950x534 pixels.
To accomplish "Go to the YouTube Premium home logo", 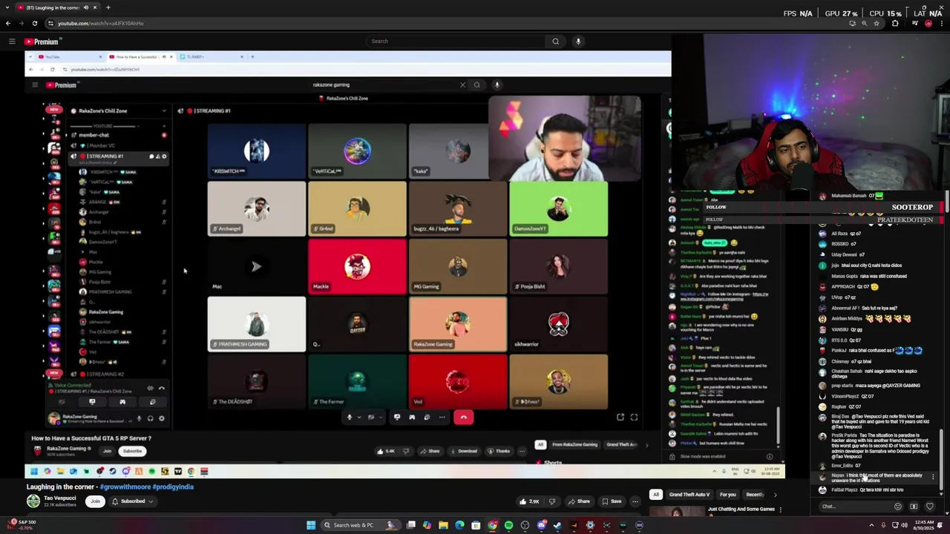I will click(x=42, y=42).
